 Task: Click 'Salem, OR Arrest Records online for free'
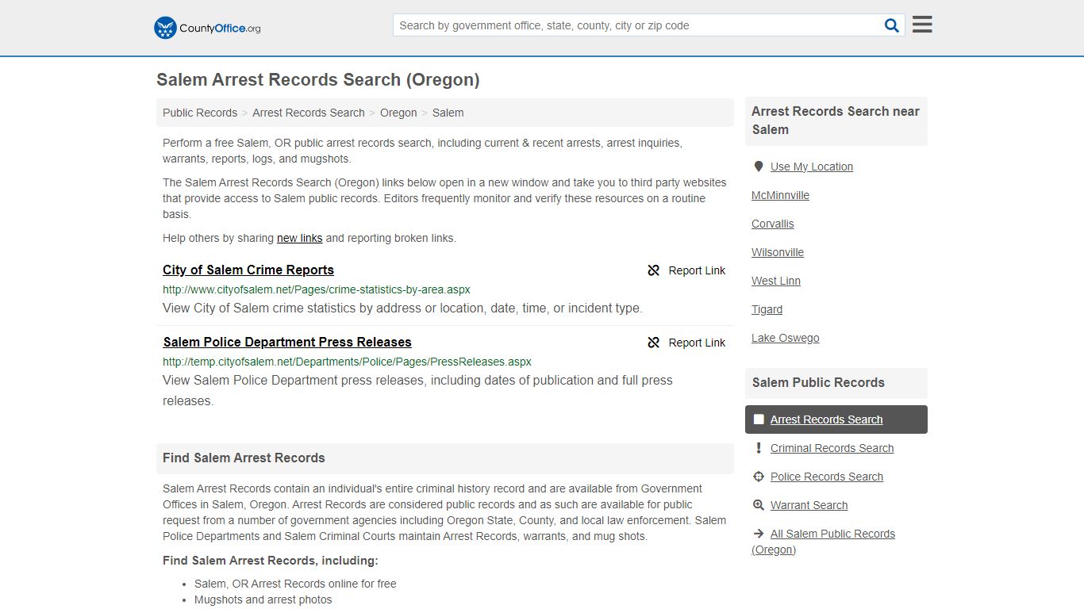(295, 584)
